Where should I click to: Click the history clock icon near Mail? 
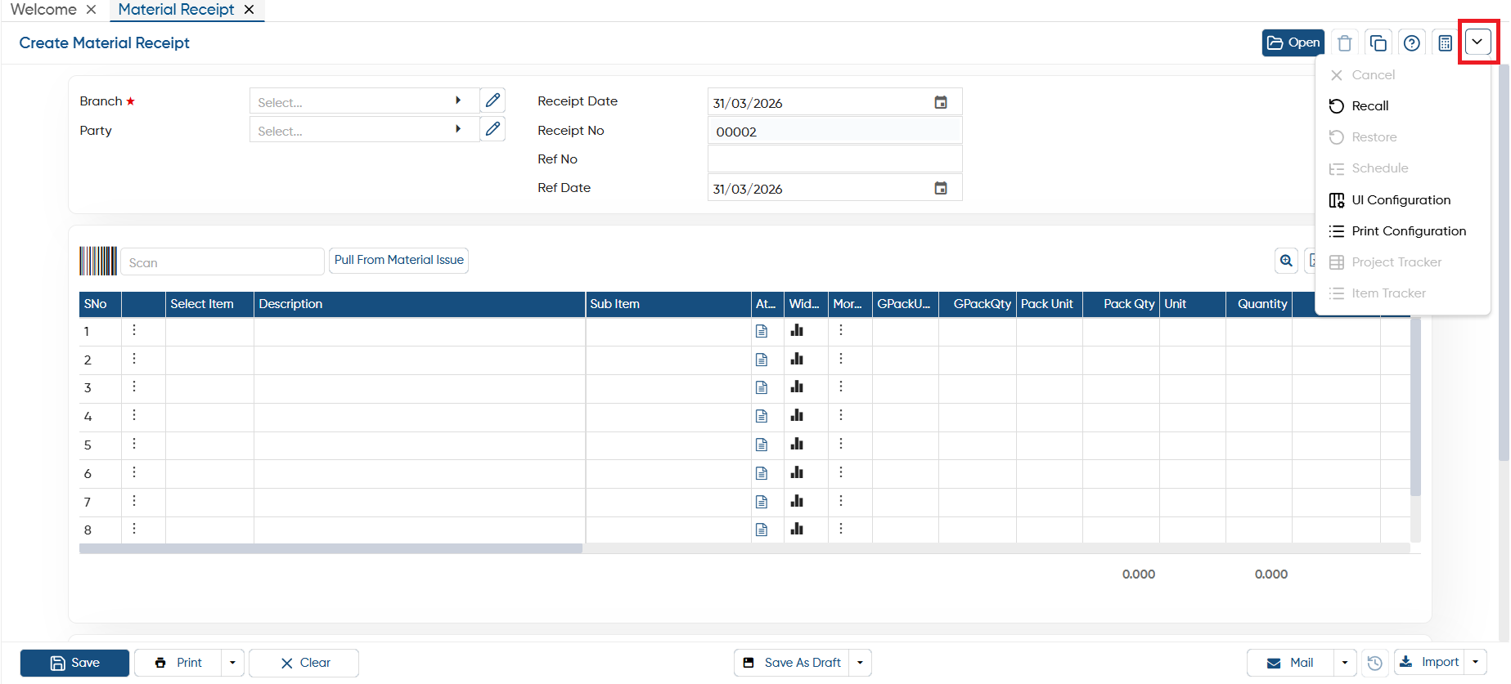1375,663
